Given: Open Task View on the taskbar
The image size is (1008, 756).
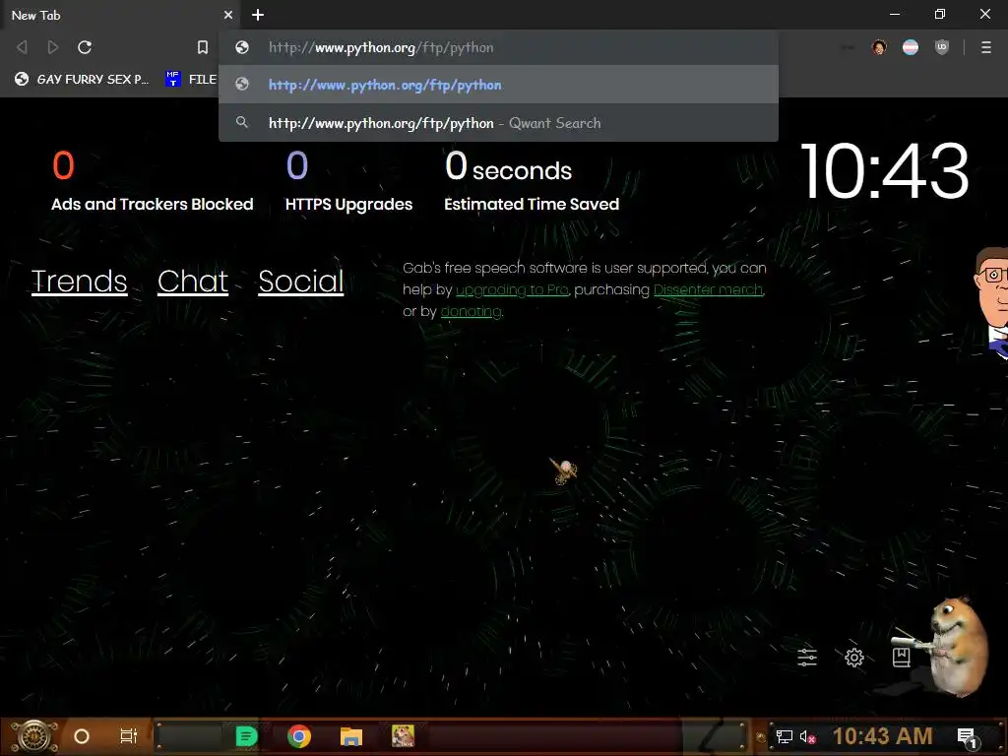Looking at the screenshot, I should [x=129, y=736].
